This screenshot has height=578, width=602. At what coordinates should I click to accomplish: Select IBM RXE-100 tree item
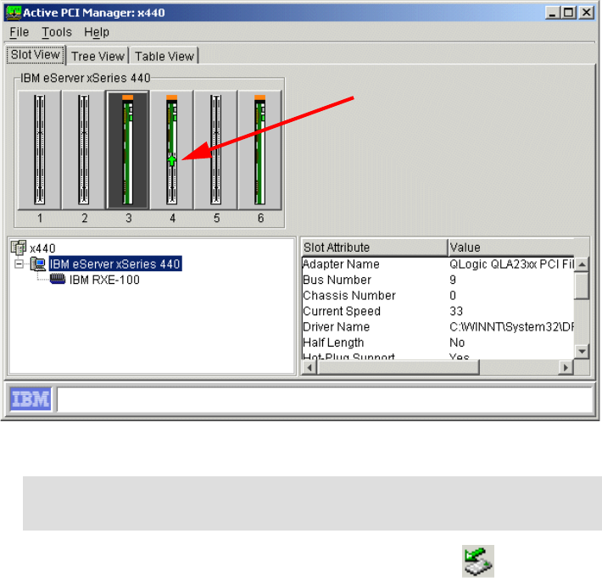104,280
